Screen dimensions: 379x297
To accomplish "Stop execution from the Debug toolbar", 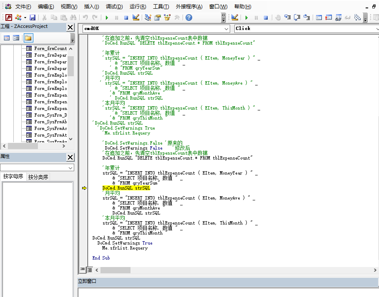I will click(x=266, y=17).
